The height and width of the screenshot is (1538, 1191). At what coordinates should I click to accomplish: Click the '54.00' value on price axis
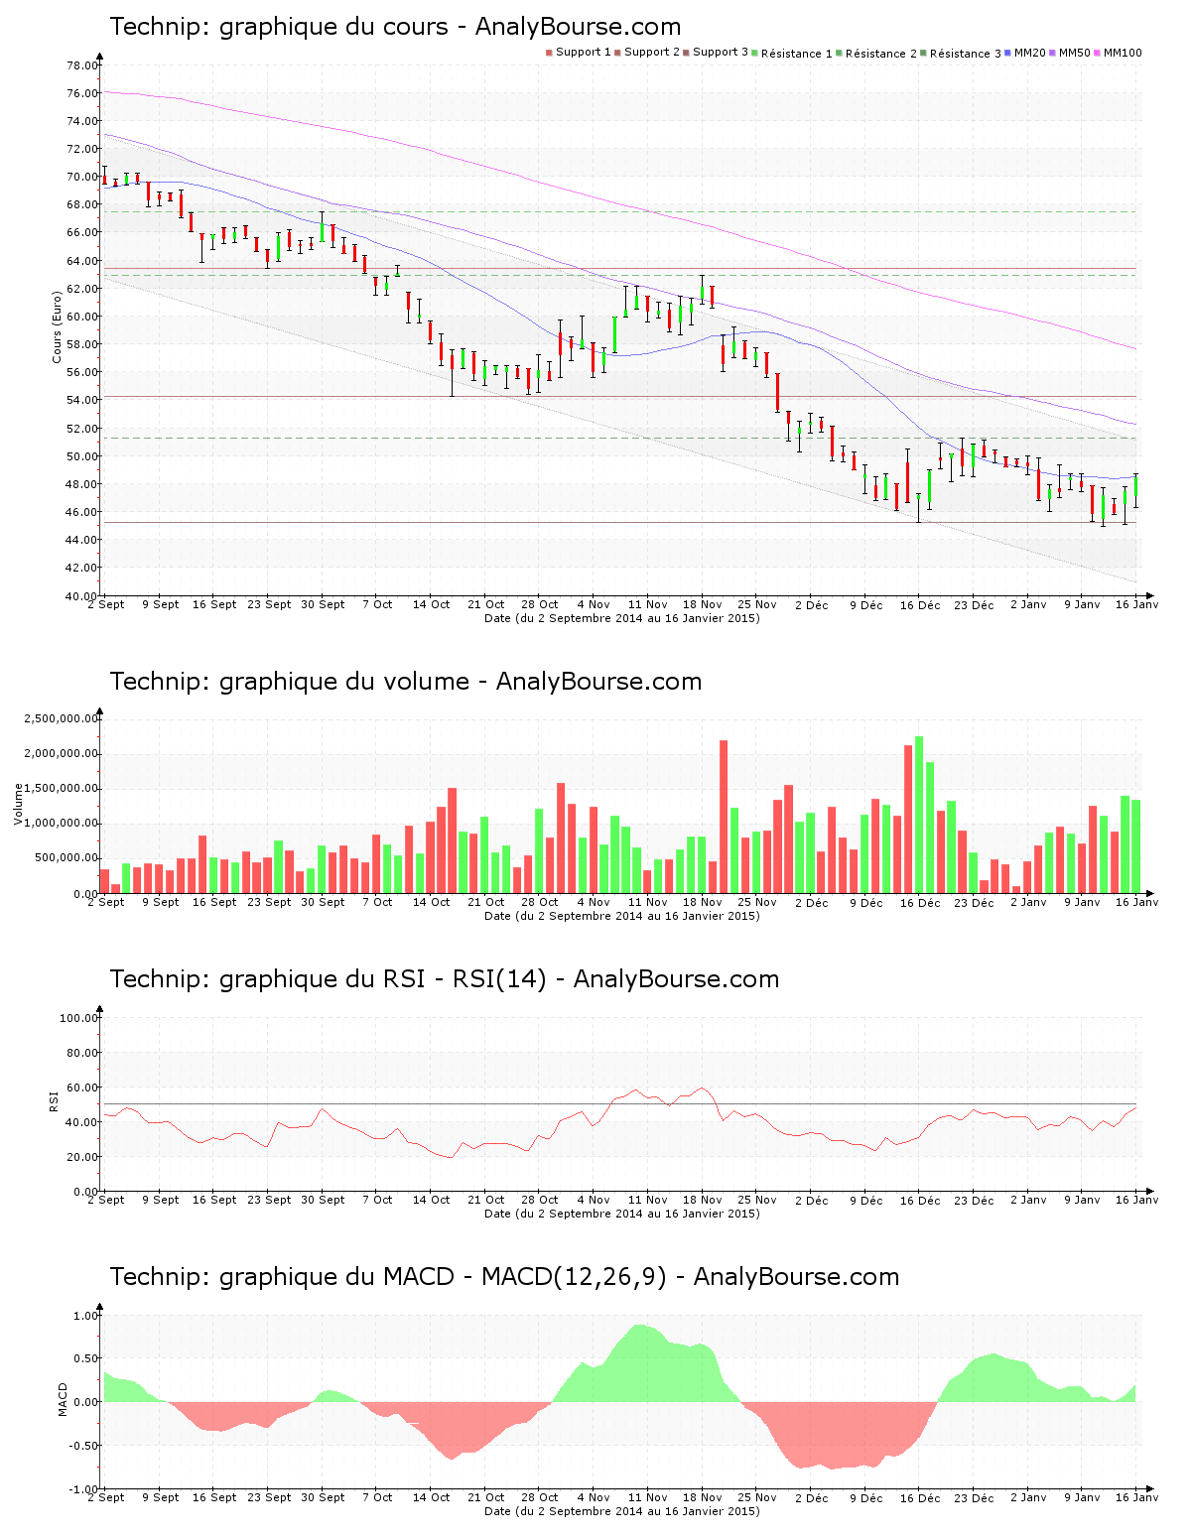82,400
